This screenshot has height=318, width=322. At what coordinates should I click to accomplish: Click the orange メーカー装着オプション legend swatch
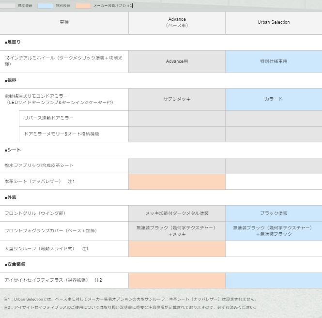click(83, 6)
